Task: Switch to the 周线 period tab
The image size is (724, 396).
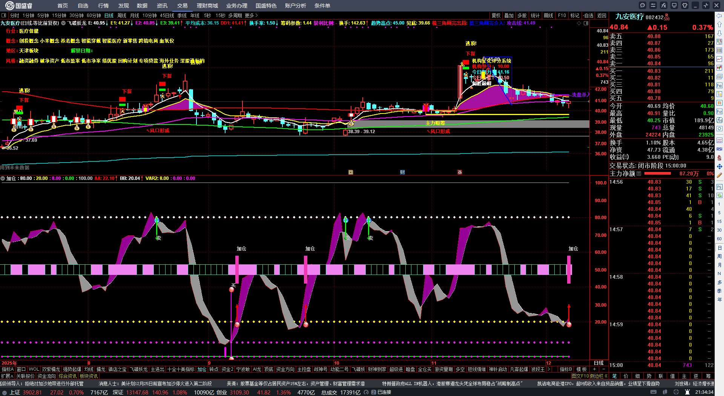Action: coord(122,15)
